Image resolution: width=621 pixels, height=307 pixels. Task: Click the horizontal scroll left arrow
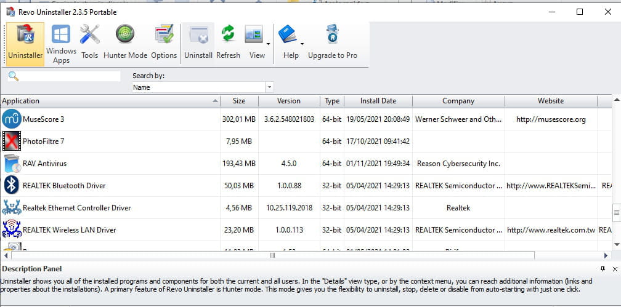pos(6,255)
